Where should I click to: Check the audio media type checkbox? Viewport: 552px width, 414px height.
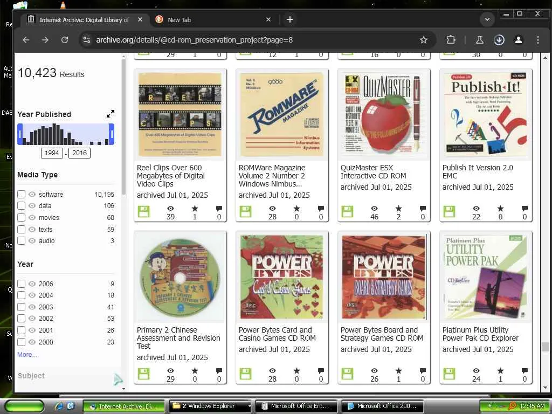pyautogui.click(x=21, y=241)
